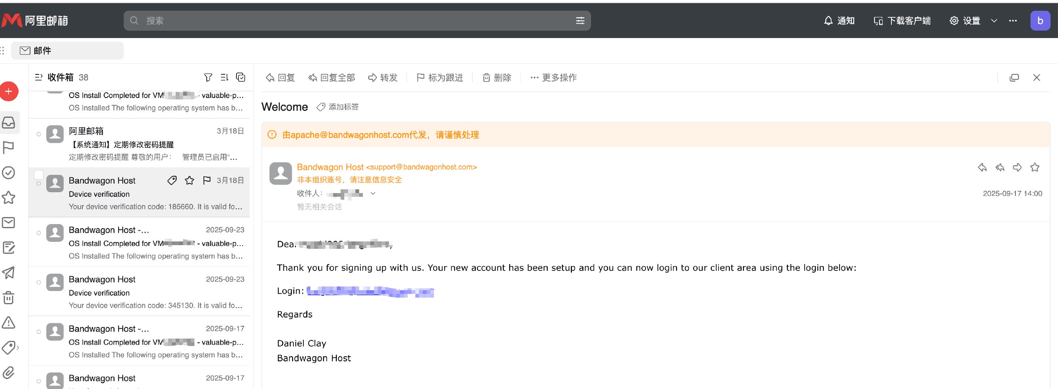Open the trash folder in sidebar
The width and height of the screenshot is (1058, 389).
(9, 298)
